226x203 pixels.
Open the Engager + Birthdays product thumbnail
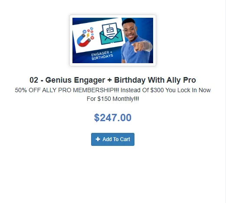point(113,40)
